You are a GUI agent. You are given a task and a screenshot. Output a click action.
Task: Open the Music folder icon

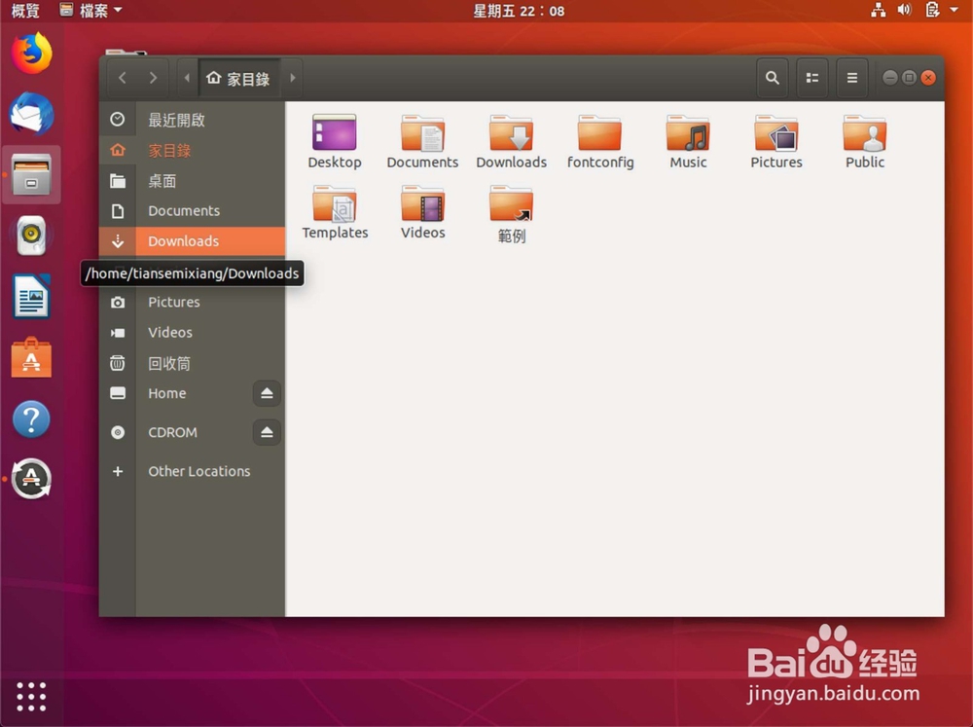click(688, 141)
